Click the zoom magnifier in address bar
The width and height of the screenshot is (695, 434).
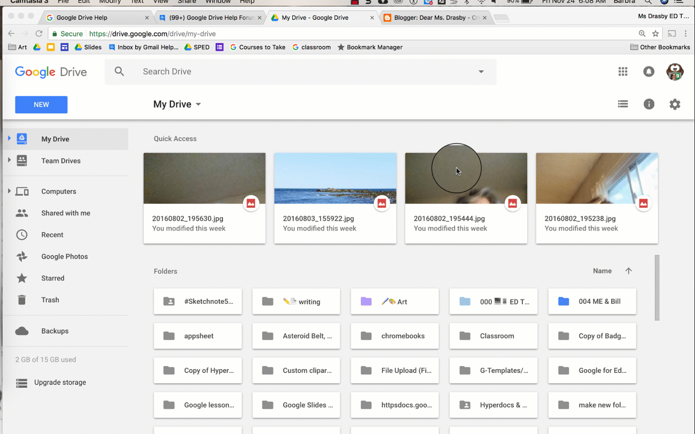click(x=642, y=33)
